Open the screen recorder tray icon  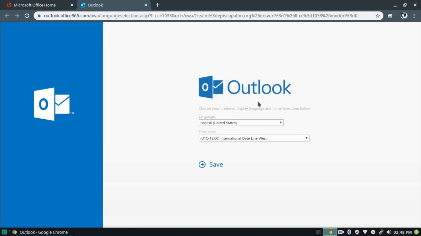pyautogui.click(x=341, y=232)
